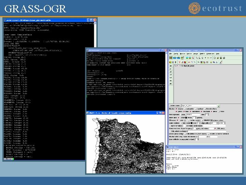Click the floppy disk Save workspace icon
The width and height of the screenshot is (246, 185).
(x=221, y=58)
